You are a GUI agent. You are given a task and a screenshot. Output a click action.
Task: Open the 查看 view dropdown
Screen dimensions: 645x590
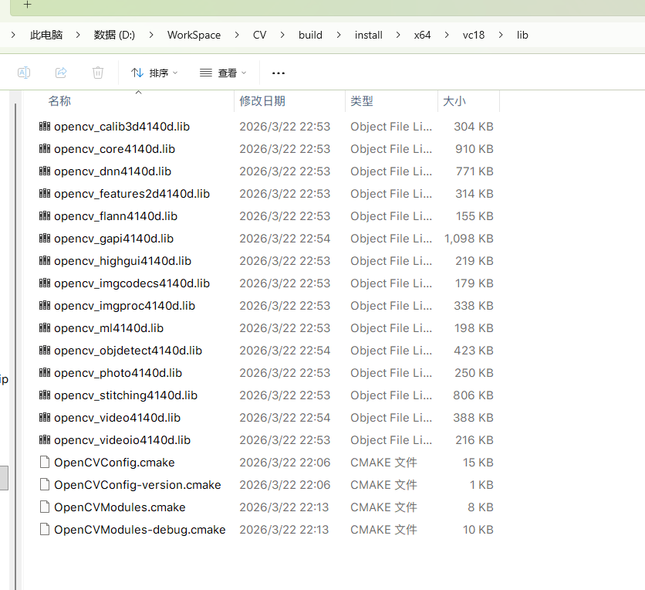point(223,73)
